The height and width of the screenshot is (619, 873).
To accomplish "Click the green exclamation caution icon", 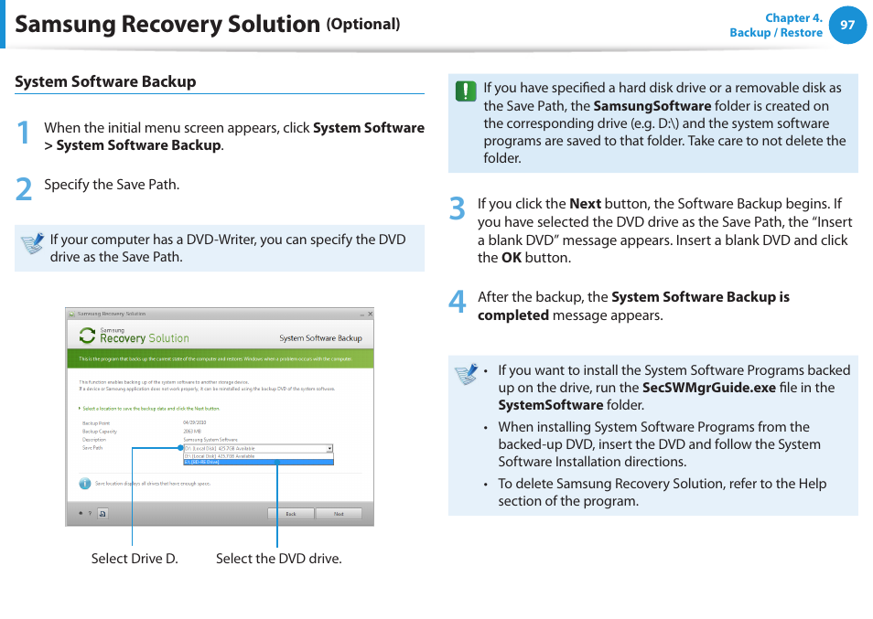I will pos(466,91).
